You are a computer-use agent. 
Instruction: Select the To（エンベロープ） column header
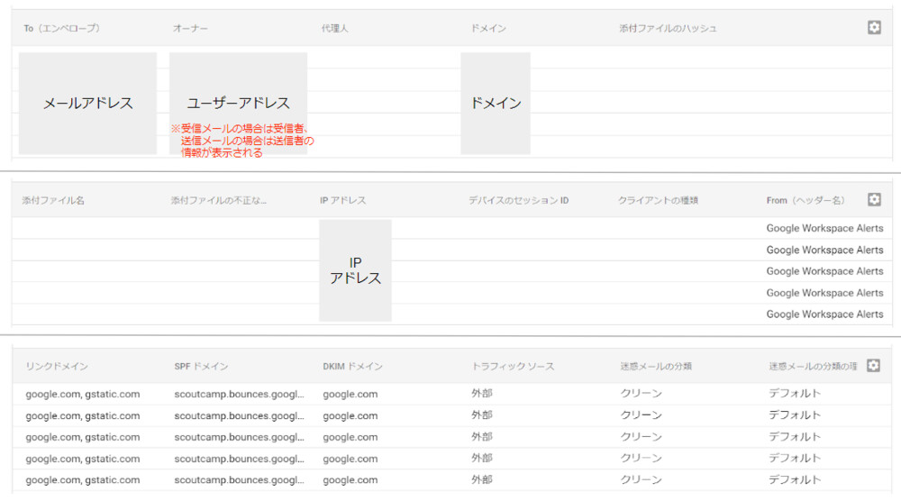(61, 29)
